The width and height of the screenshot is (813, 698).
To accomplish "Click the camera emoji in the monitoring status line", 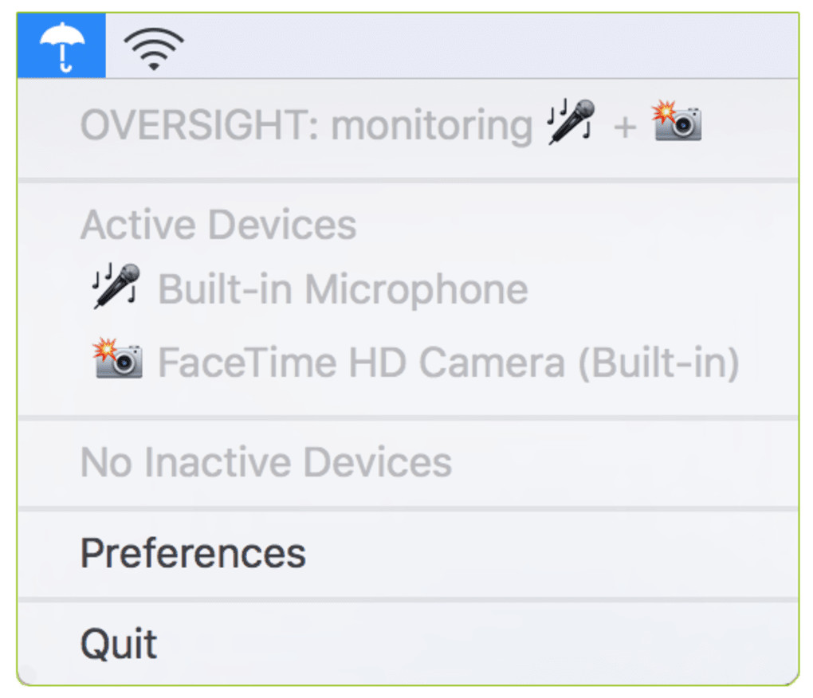I will pos(677,123).
